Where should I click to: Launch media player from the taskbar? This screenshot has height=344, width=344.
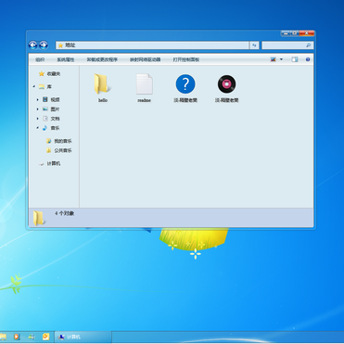tap(17, 337)
